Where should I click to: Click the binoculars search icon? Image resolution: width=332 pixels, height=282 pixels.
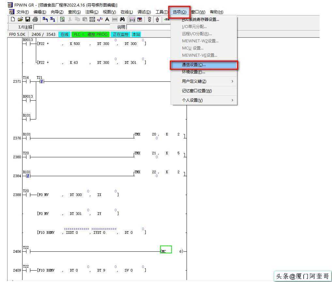coord(122,20)
